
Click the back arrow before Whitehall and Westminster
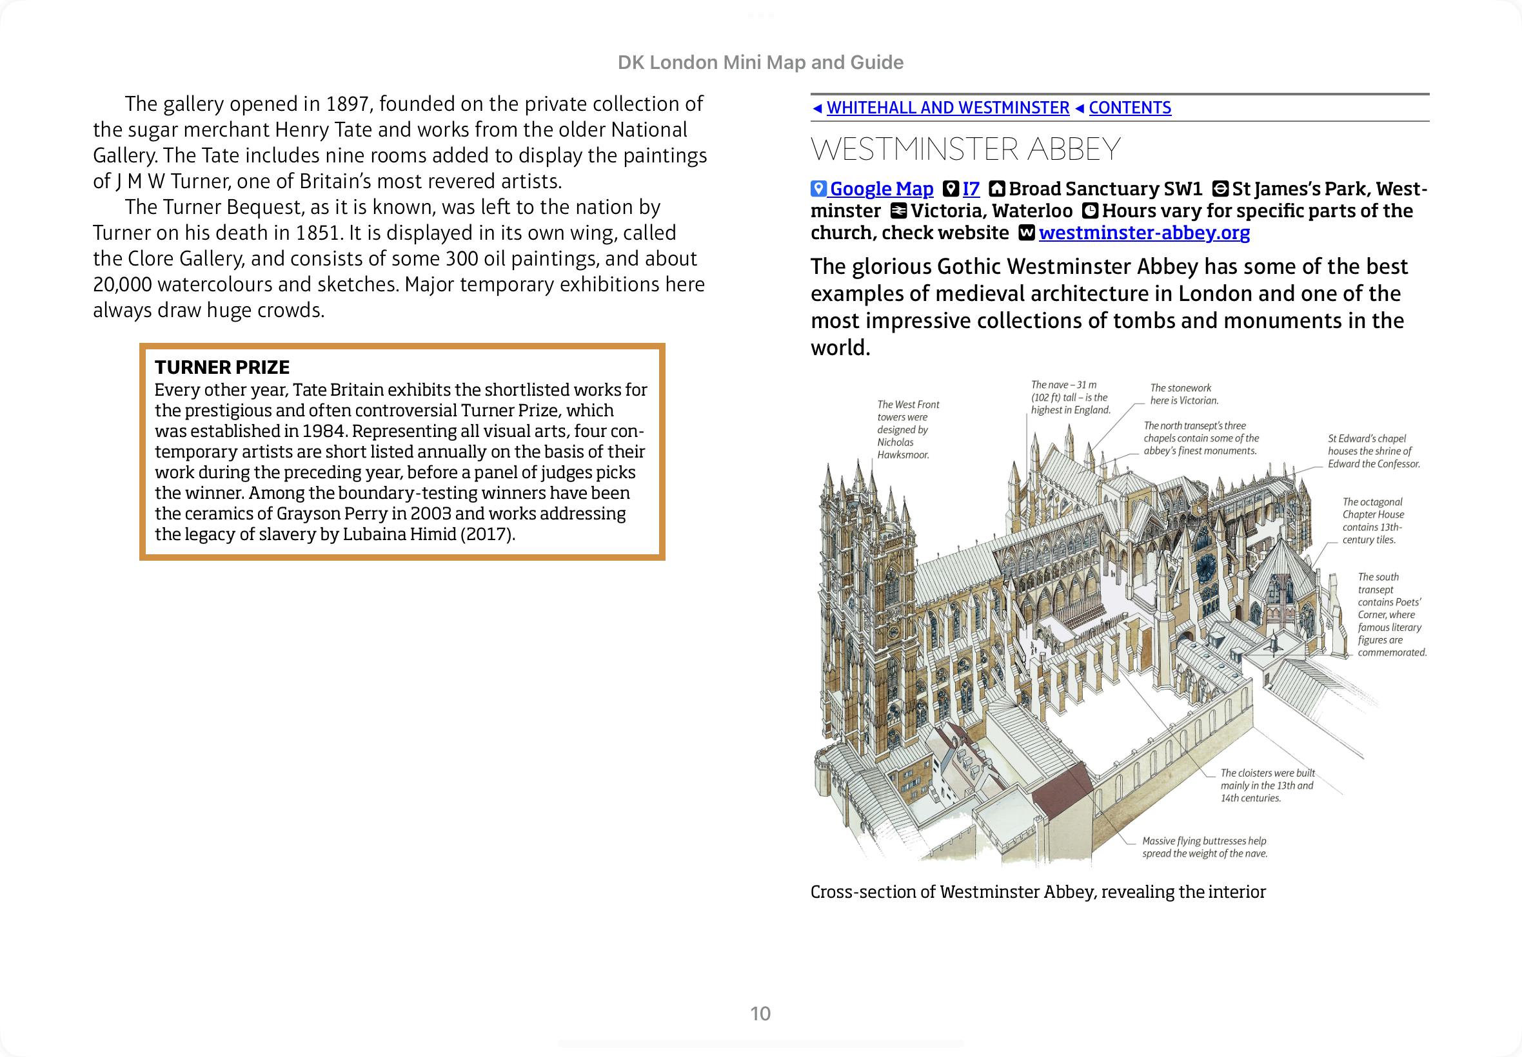(x=817, y=108)
